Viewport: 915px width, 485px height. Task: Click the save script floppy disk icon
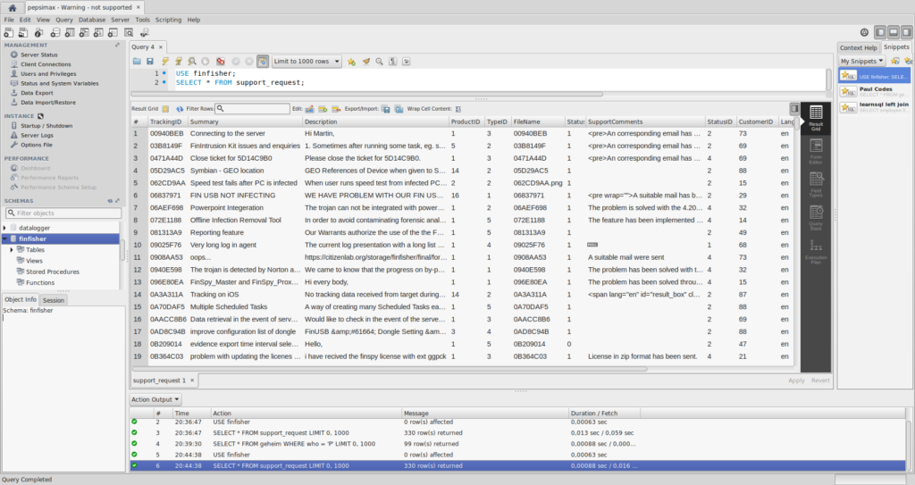pyautogui.click(x=151, y=62)
